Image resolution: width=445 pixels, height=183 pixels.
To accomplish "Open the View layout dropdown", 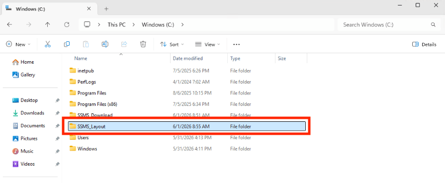I will click(207, 45).
